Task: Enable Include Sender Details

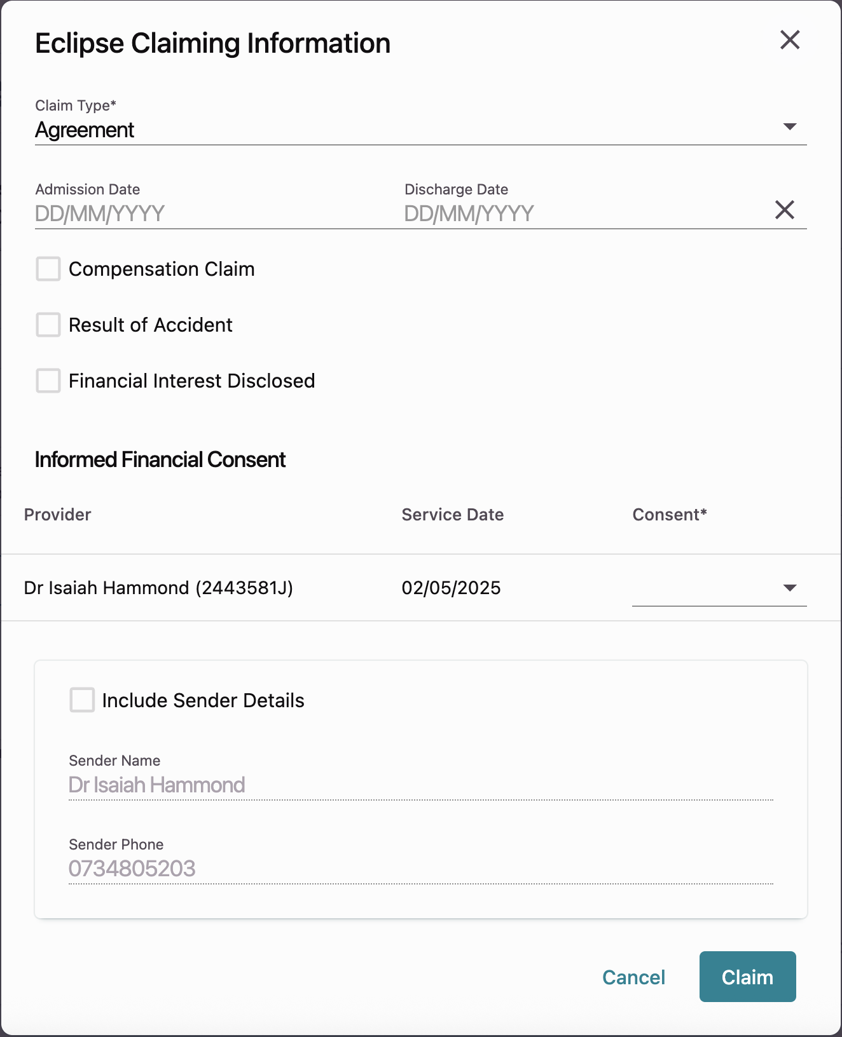Action: click(81, 700)
